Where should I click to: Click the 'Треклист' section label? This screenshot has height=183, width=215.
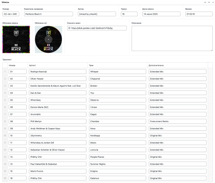pos(7,60)
